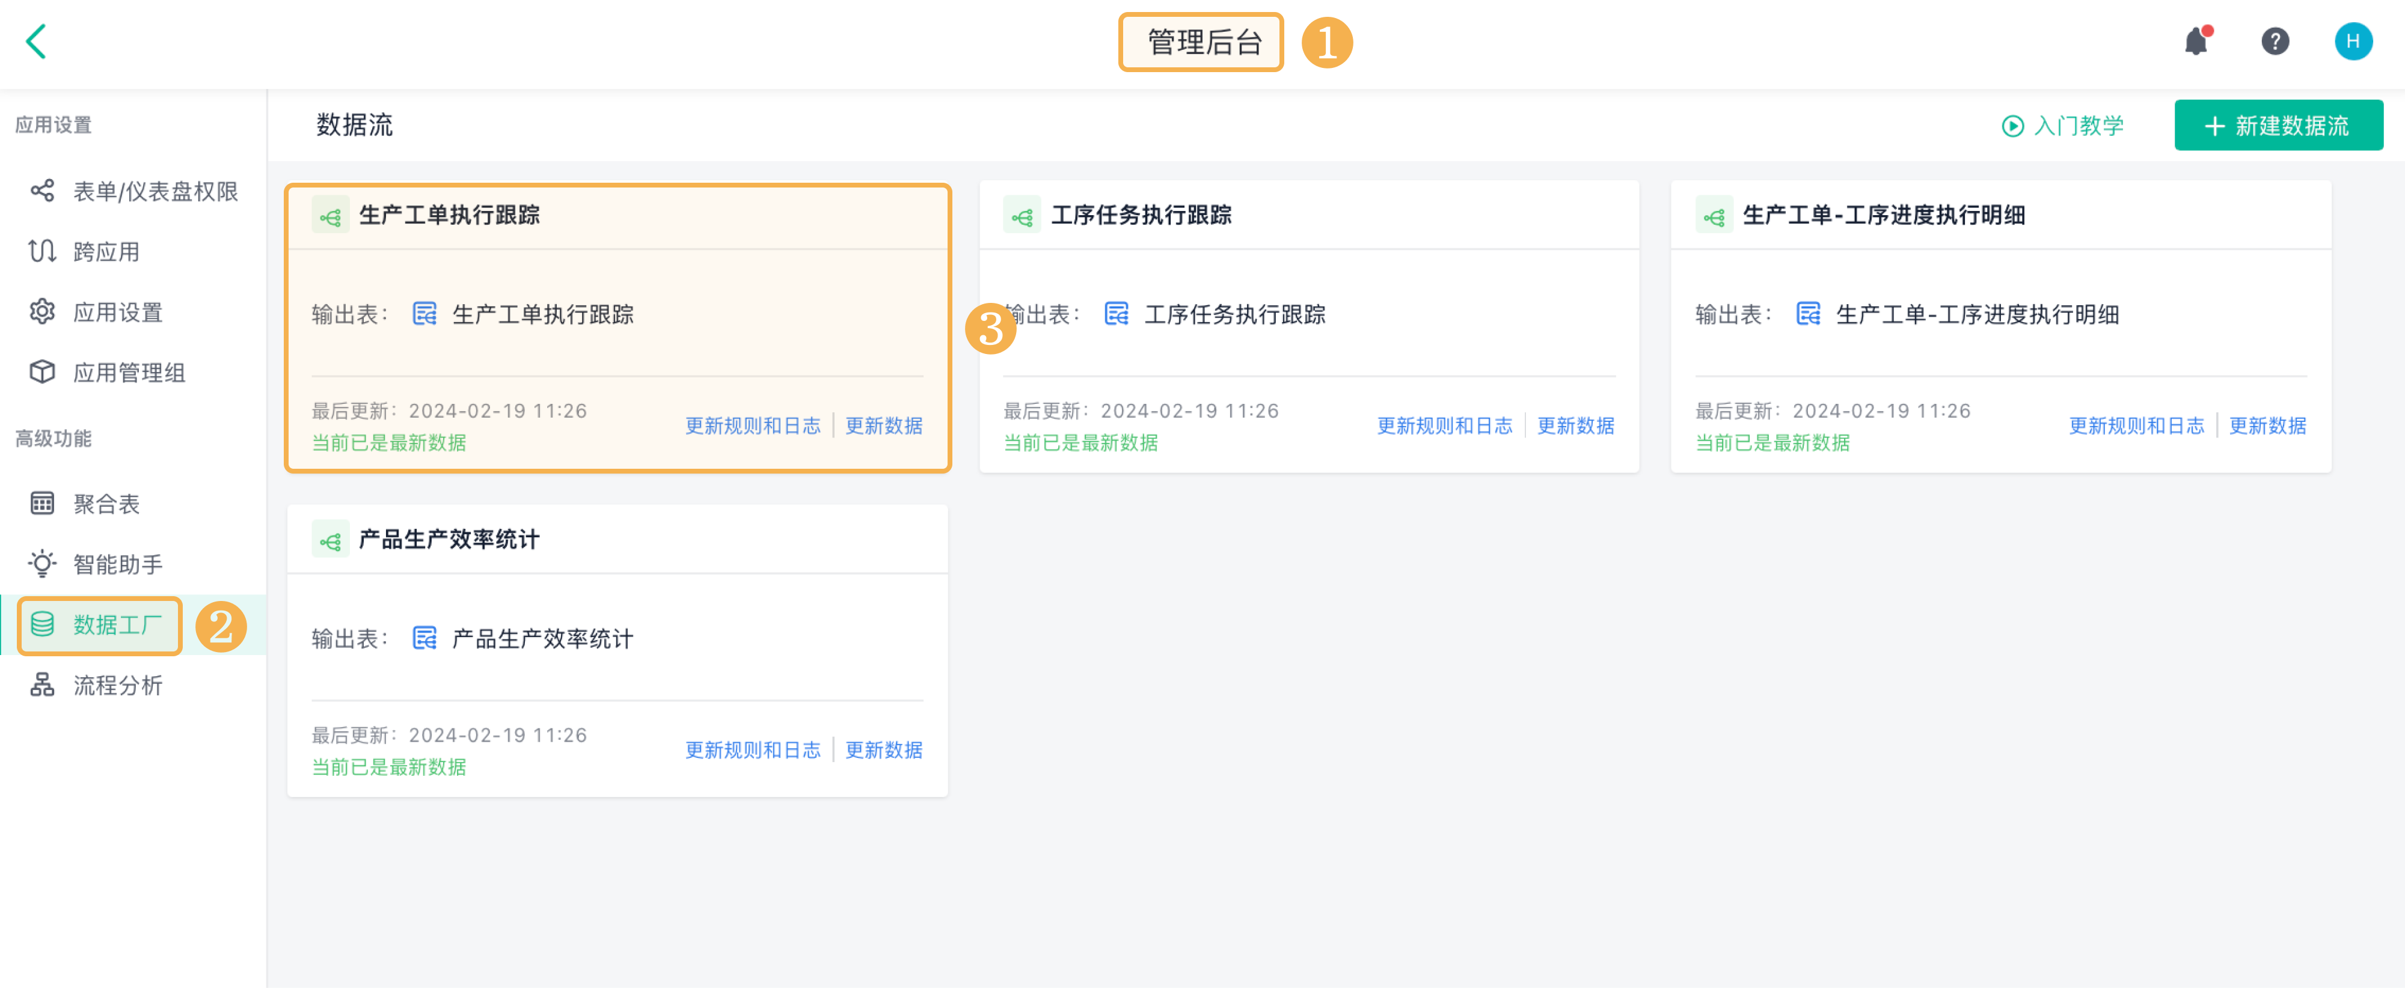Open the user avatar H menu

(2353, 41)
